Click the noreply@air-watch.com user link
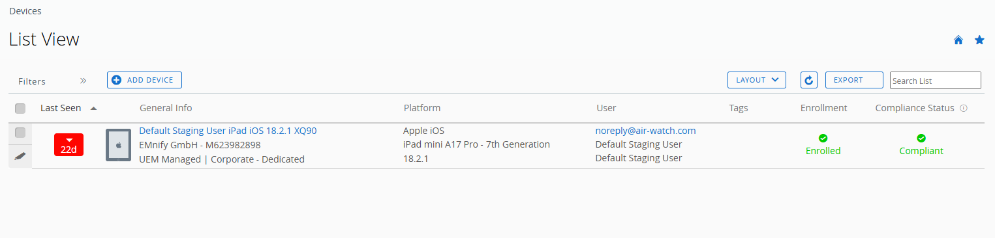 [645, 131]
